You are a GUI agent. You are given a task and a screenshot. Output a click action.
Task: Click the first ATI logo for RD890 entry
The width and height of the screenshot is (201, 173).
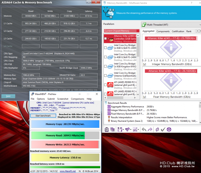[x=110, y=85]
